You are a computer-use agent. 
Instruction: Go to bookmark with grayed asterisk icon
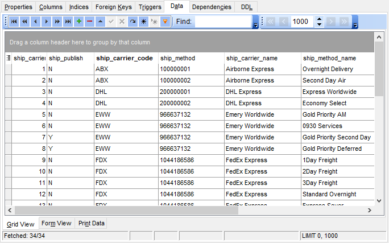click(154, 22)
